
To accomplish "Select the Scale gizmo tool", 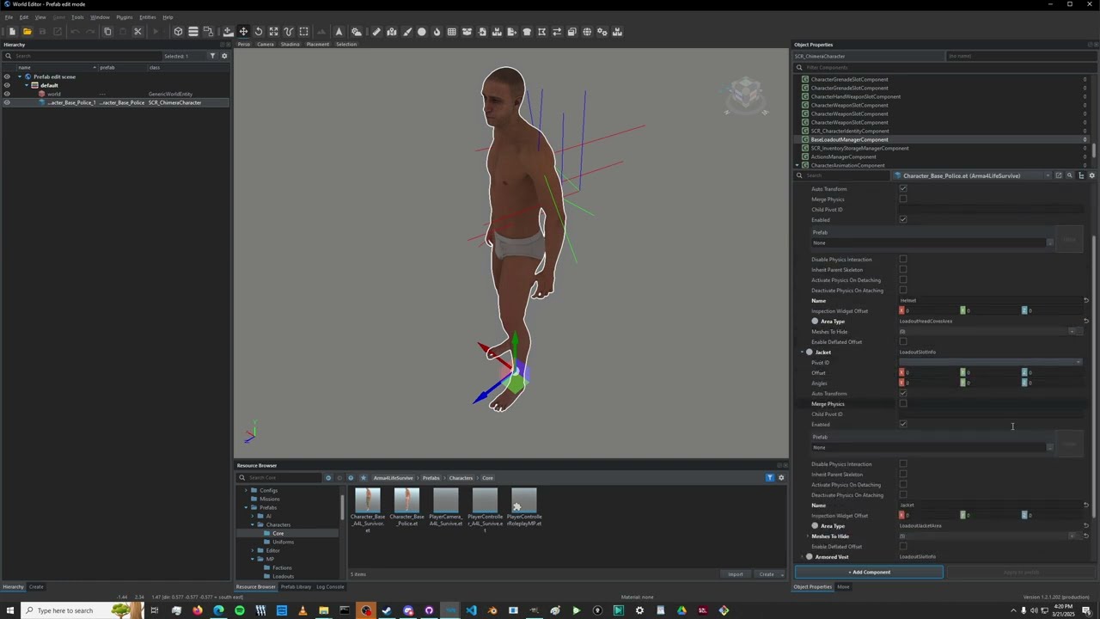I will click(x=273, y=32).
